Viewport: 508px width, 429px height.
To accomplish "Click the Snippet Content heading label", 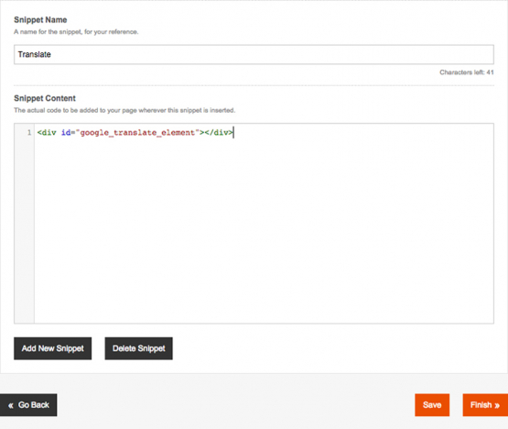I will click(45, 98).
